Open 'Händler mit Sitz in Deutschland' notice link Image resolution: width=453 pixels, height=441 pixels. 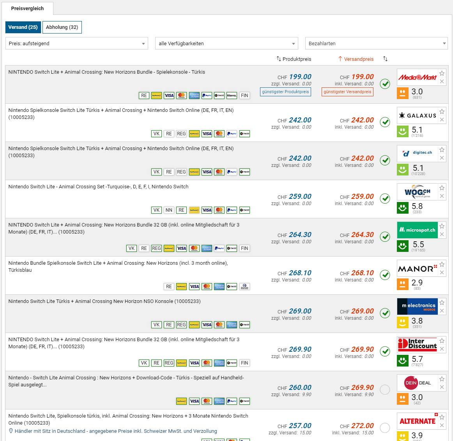[116, 431]
